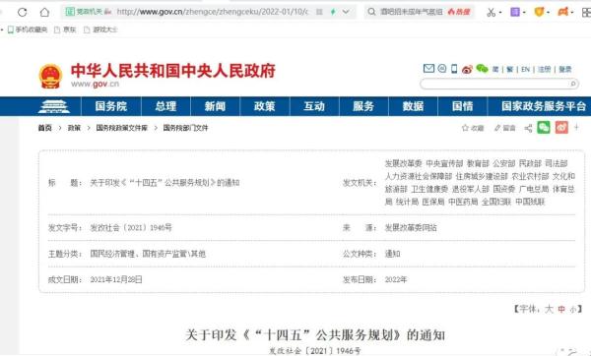The image size is (591, 356).
Task: Expand the shield extension dropdown arrow
Action: pos(549,13)
